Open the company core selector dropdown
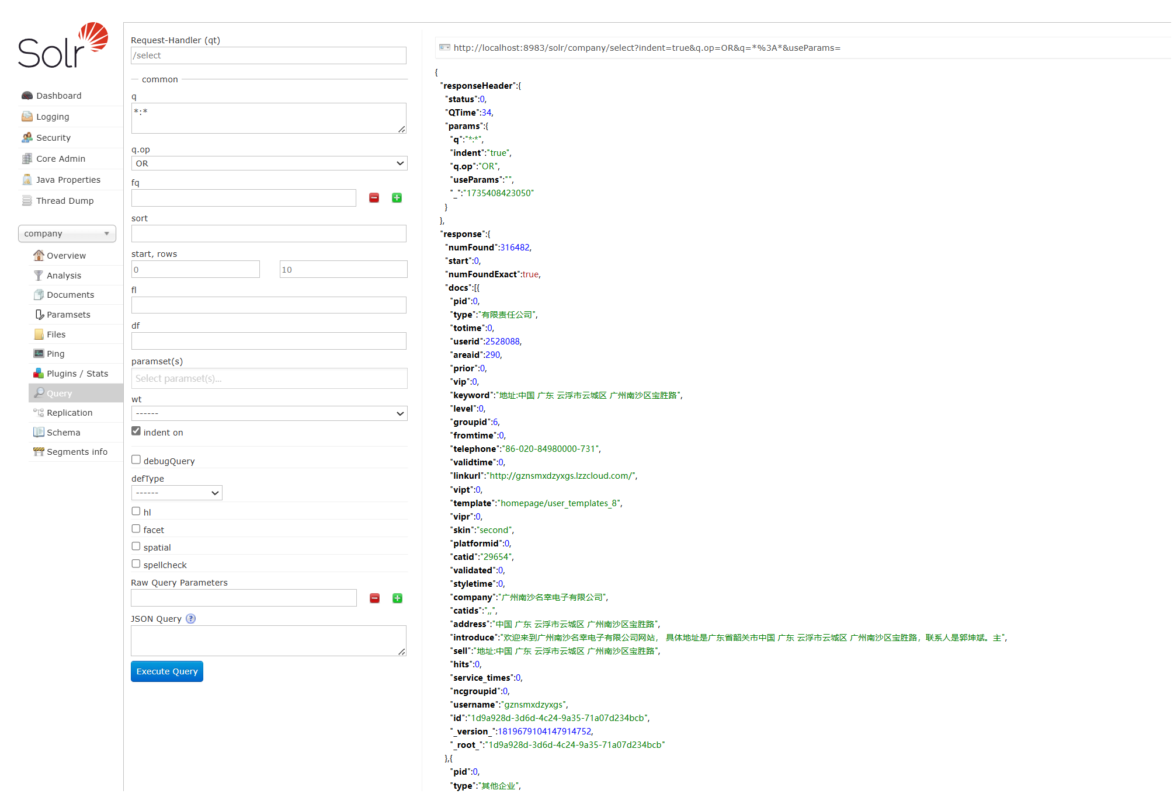The image size is (1174, 794). pyautogui.click(x=67, y=234)
